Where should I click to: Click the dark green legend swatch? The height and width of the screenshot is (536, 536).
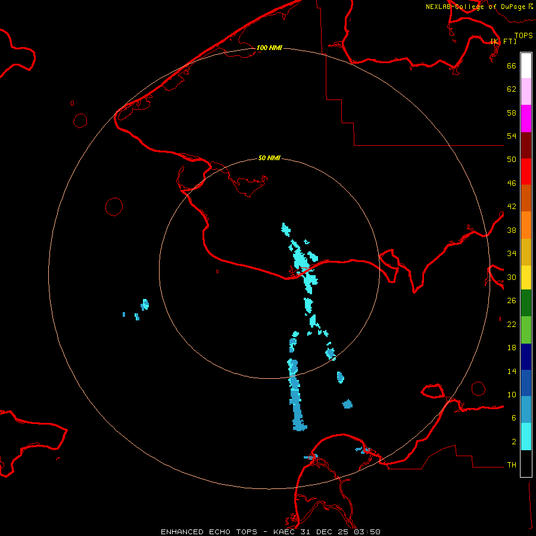[526, 303]
